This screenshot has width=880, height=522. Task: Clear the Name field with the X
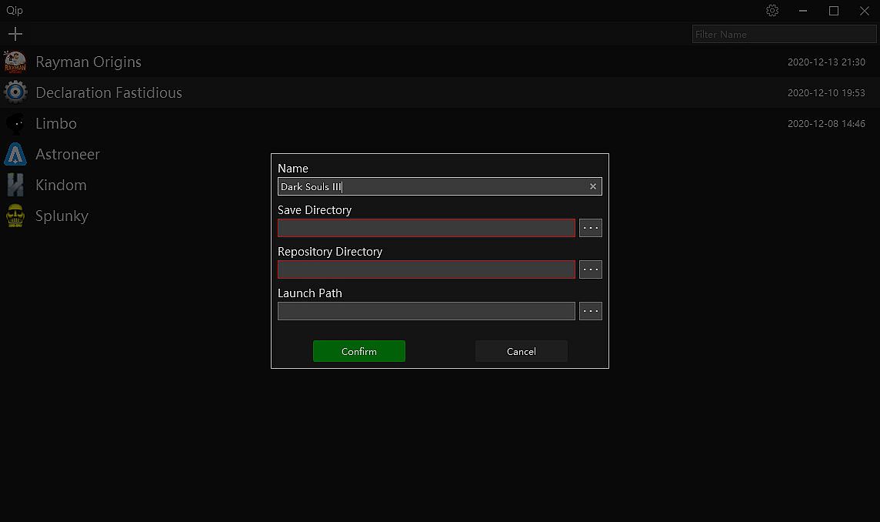coord(592,186)
